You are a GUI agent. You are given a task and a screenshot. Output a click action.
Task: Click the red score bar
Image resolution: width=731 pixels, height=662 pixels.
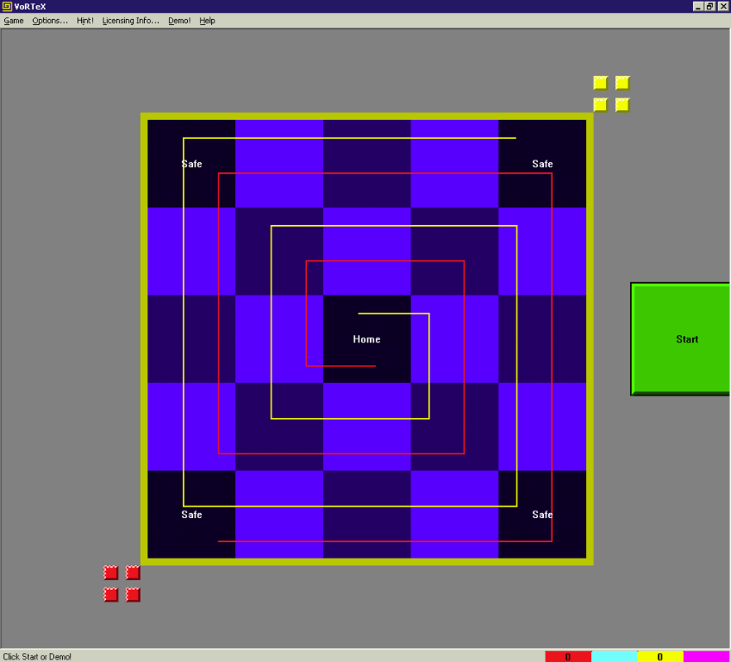[568, 656]
